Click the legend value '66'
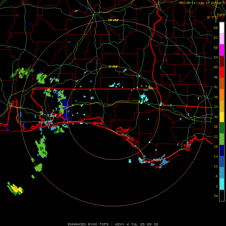 click(216, 28)
